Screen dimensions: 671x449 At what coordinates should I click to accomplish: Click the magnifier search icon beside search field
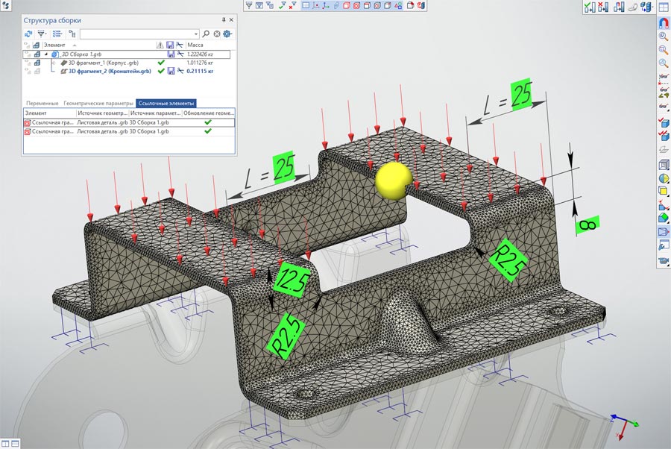click(x=207, y=34)
